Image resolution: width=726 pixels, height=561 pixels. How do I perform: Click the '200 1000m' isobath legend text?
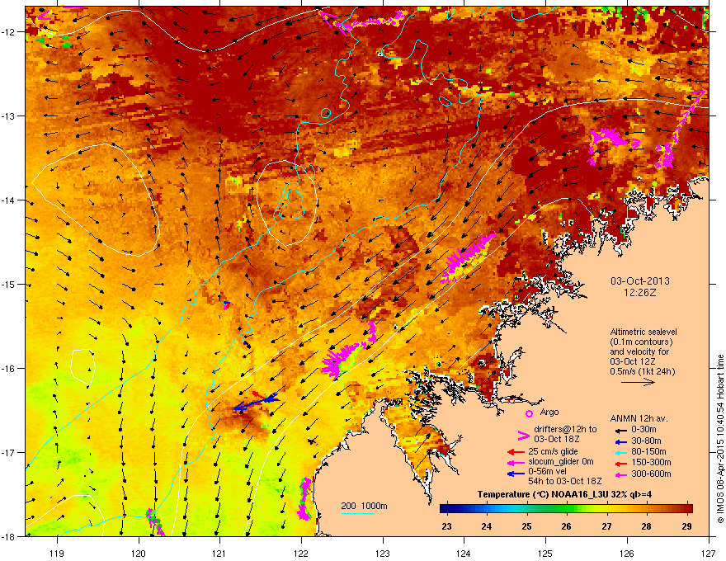coord(364,506)
